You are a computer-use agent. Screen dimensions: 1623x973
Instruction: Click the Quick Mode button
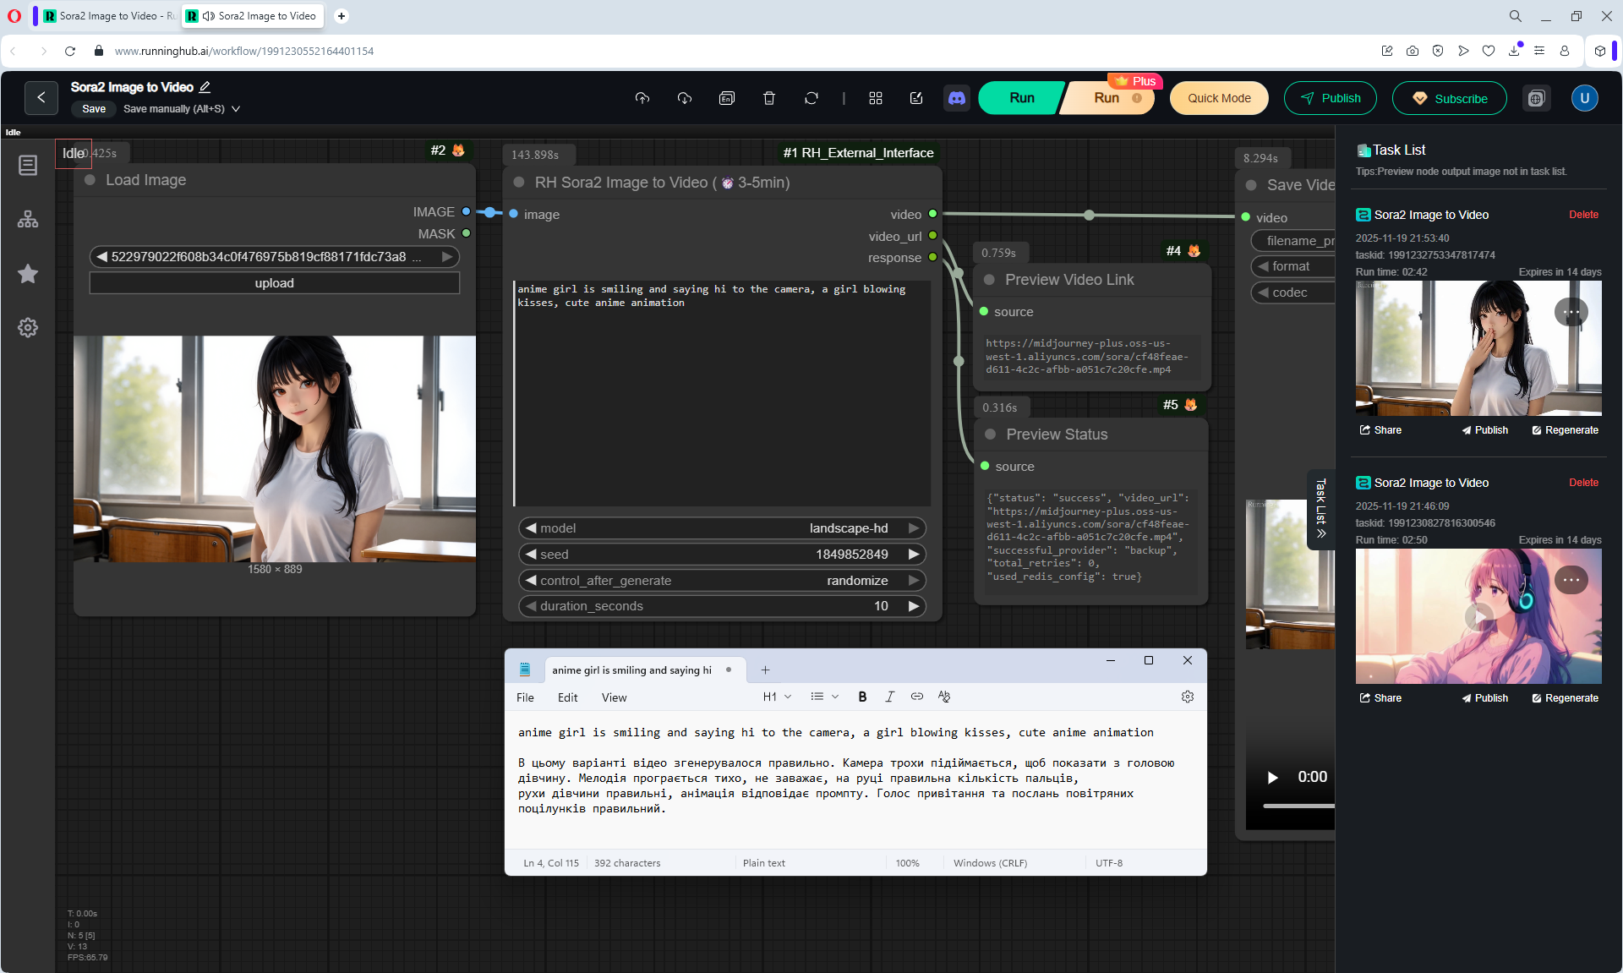tap(1218, 98)
